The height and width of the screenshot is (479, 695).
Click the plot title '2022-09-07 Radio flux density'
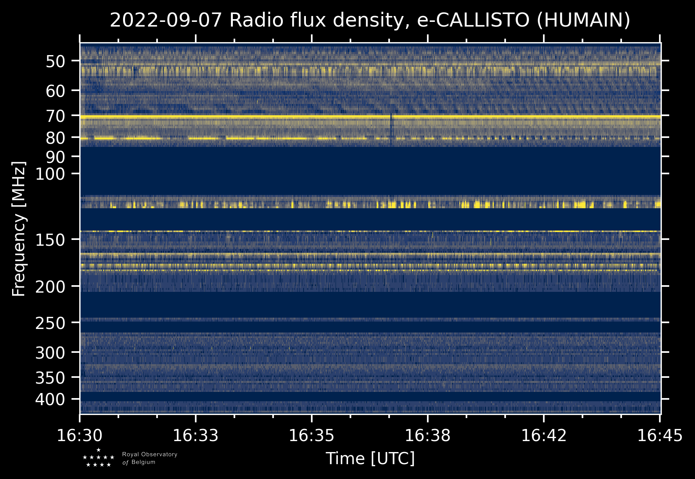[x=370, y=20]
